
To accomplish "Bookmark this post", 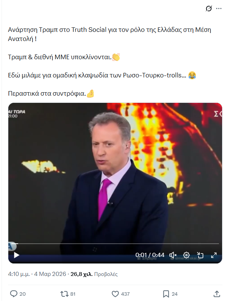I will tap(166, 294).
